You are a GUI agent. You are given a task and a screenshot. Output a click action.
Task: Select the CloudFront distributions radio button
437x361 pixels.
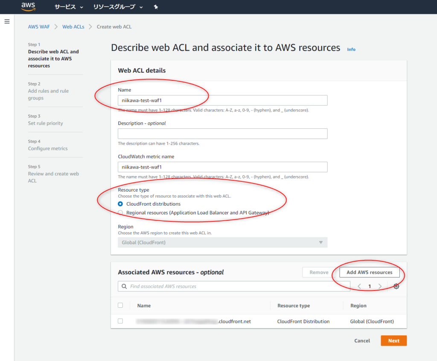pos(120,204)
